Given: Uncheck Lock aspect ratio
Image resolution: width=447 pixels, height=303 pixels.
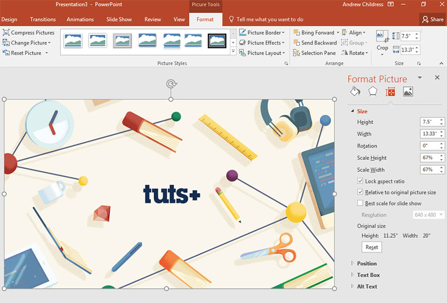Looking at the screenshot, I should click(360, 181).
